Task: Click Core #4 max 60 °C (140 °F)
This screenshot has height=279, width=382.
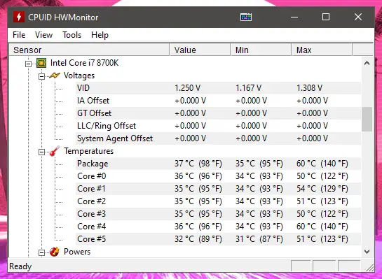Action: pos(322,227)
